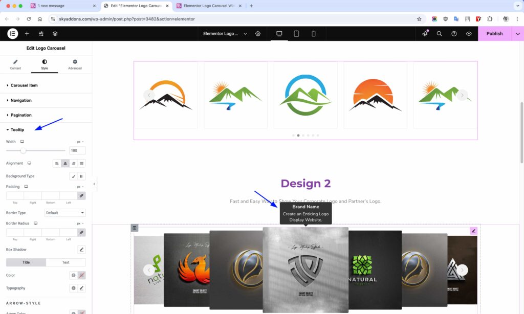Switch to the 1 new message browser tab
524x314 pixels.
click(63, 6)
